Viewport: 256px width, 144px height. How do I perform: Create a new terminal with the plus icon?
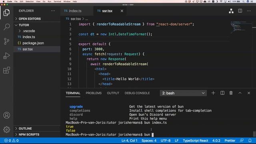[x=213, y=93]
